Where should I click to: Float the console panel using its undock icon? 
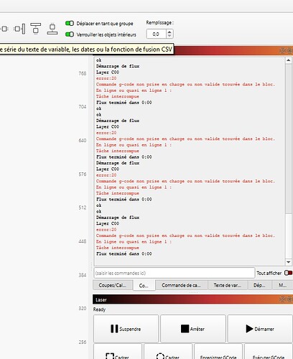click(x=283, y=51)
